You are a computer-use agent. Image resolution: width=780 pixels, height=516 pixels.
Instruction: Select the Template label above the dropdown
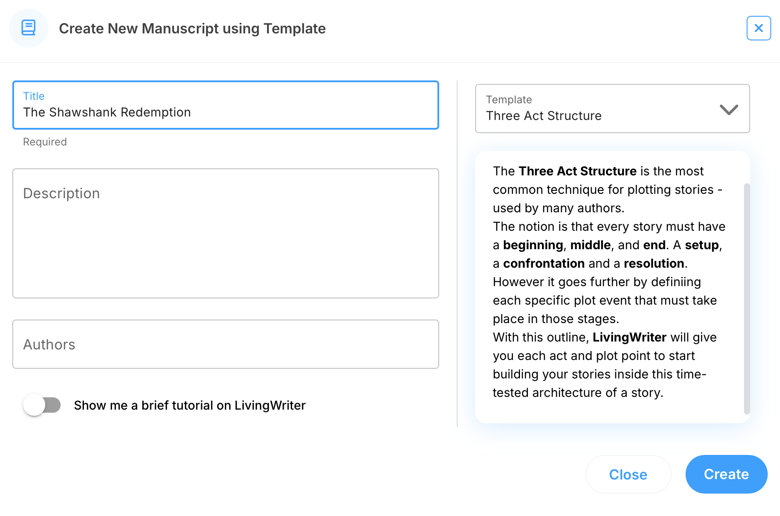[508, 100]
